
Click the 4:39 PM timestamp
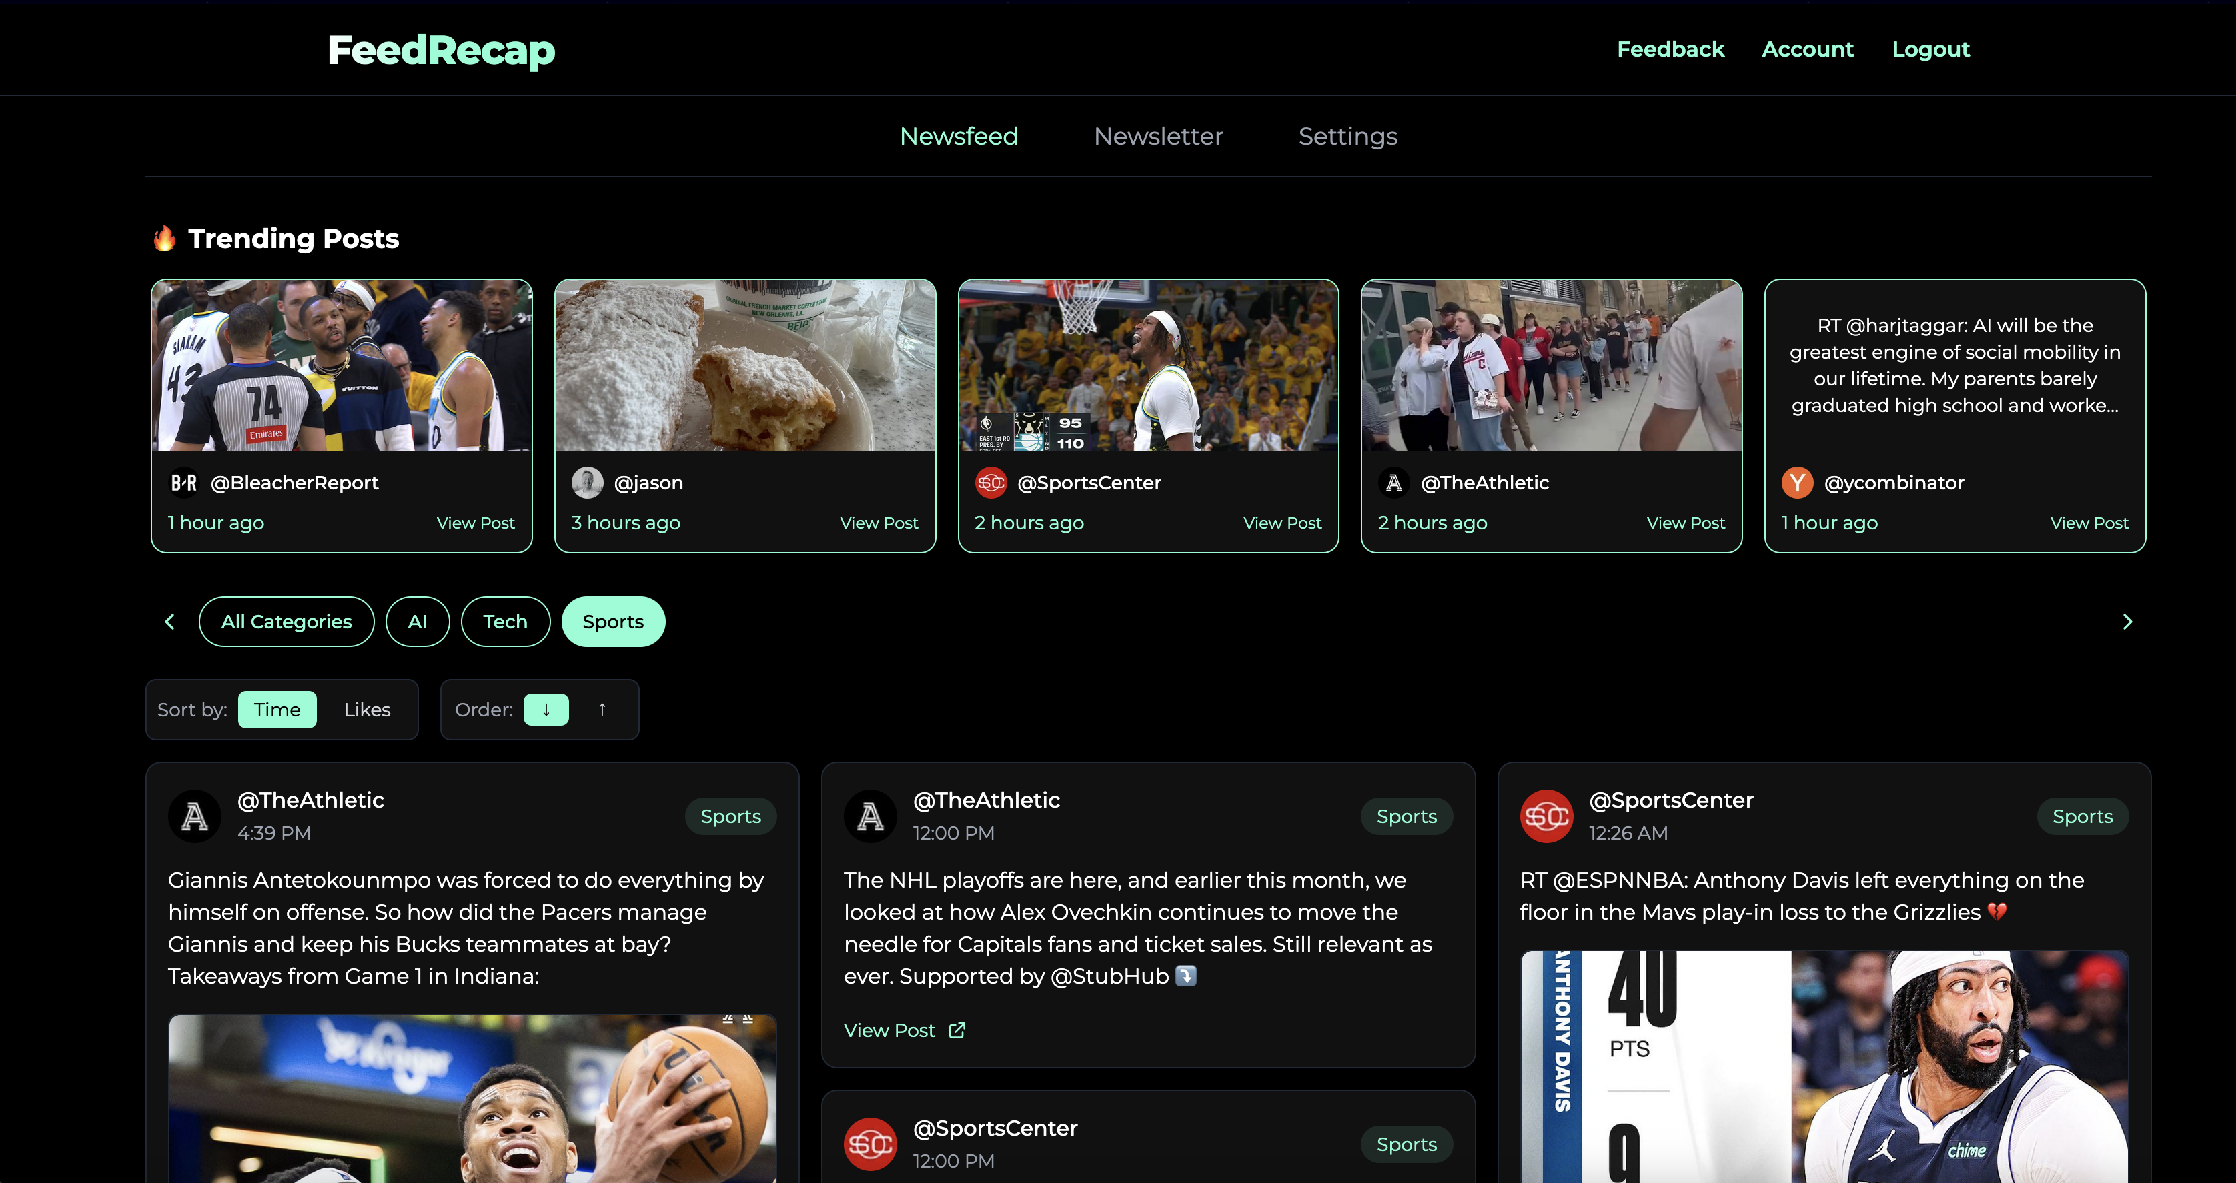(x=274, y=833)
